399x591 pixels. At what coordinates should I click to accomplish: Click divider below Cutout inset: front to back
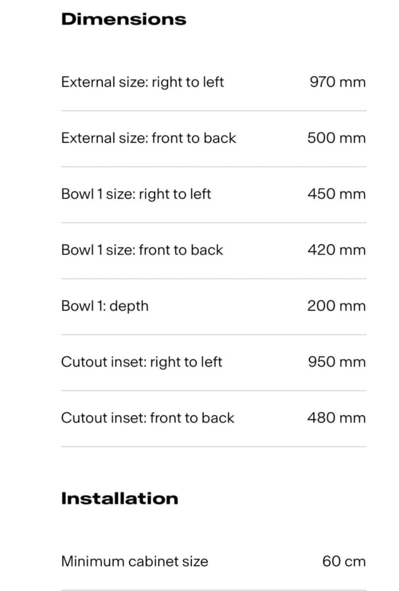point(214,447)
